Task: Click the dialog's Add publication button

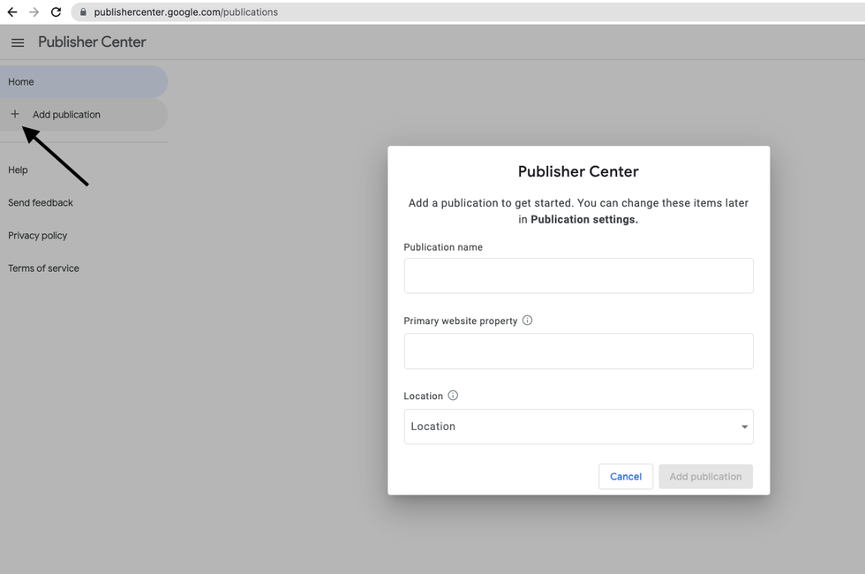Action: pos(705,477)
